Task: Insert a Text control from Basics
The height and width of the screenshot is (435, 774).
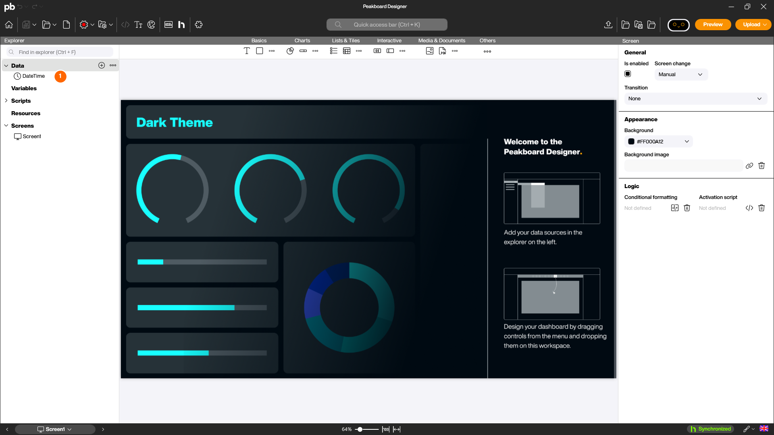Action: 247,51
